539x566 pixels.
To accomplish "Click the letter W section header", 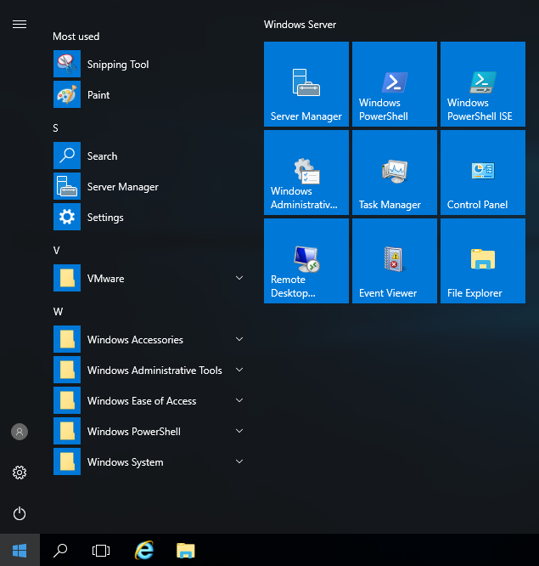I will (58, 312).
